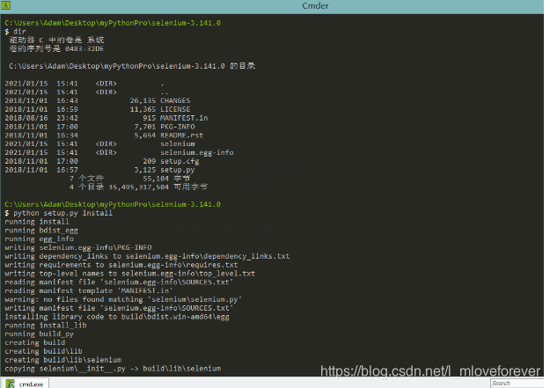
Task: Click the PKG-INFO file entry
Action: [x=178, y=127]
